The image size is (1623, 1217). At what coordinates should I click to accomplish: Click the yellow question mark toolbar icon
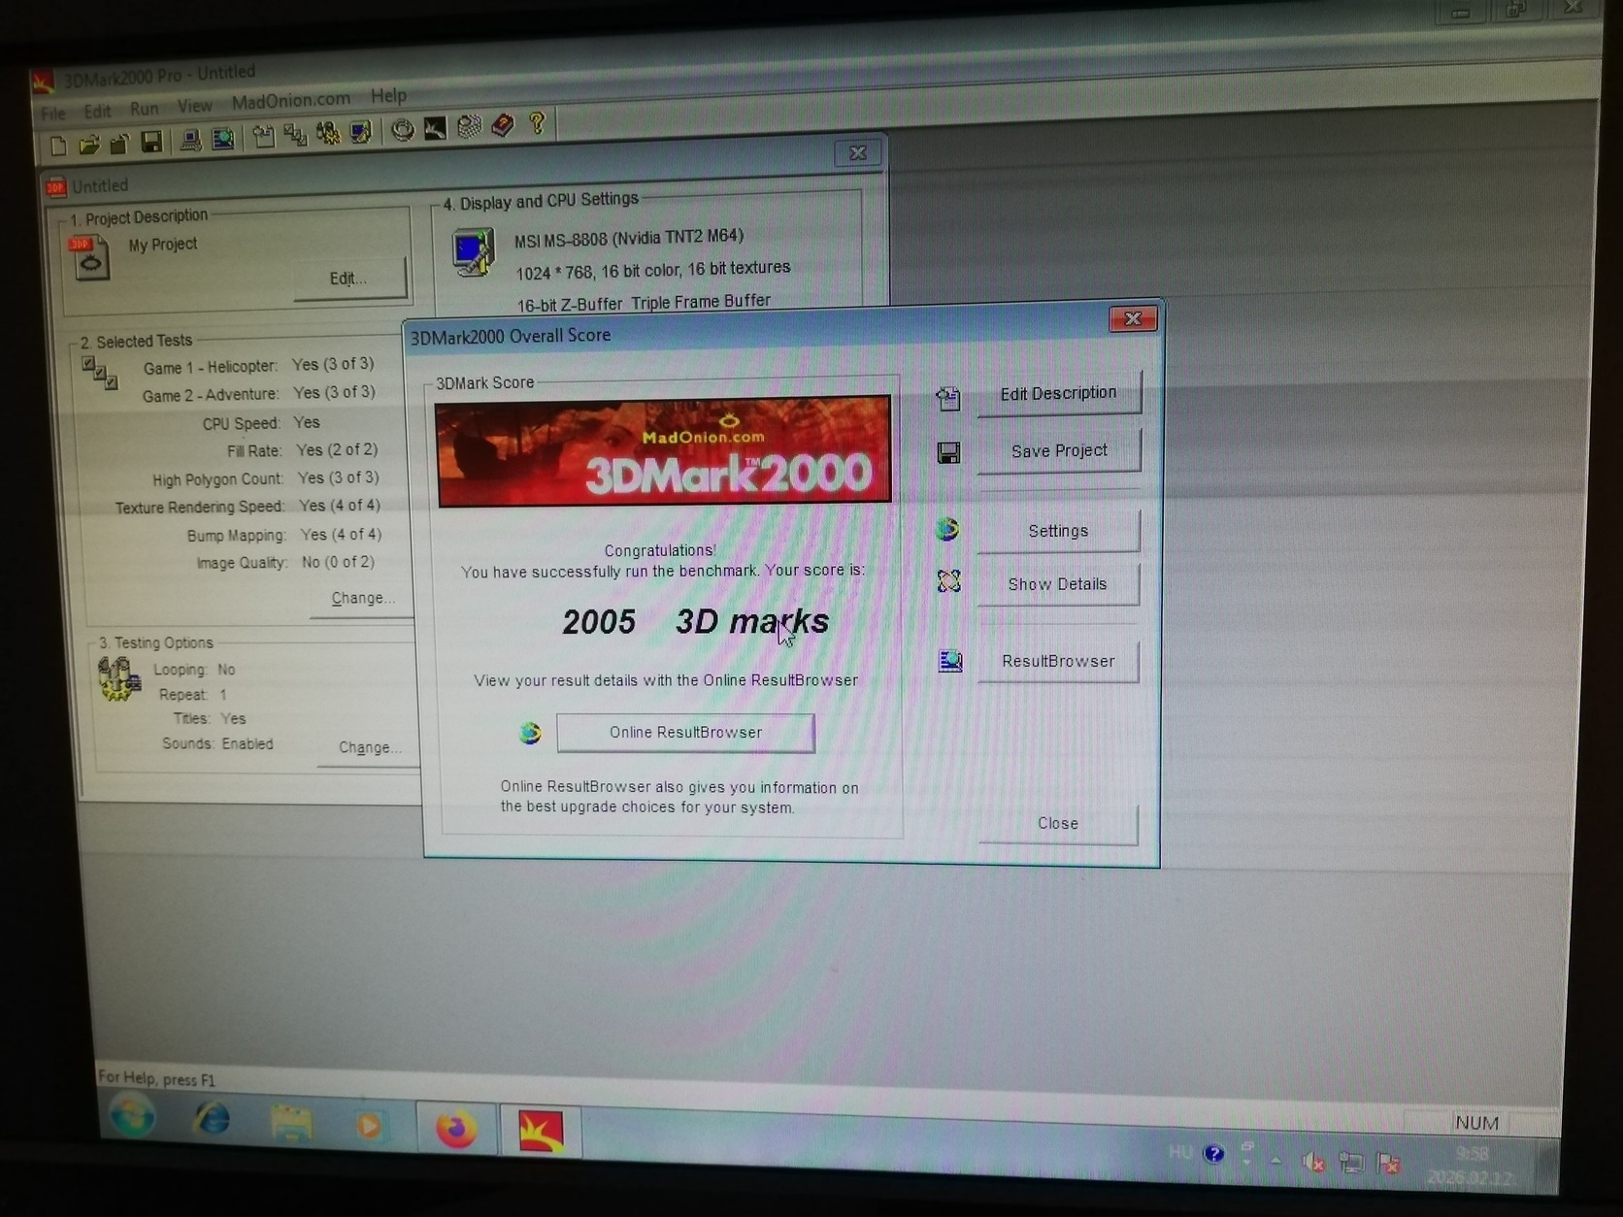click(x=537, y=123)
